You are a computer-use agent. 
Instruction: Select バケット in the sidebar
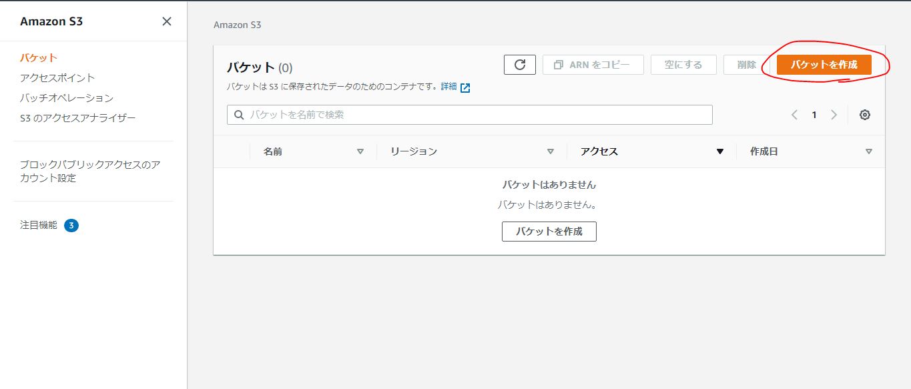[39, 58]
